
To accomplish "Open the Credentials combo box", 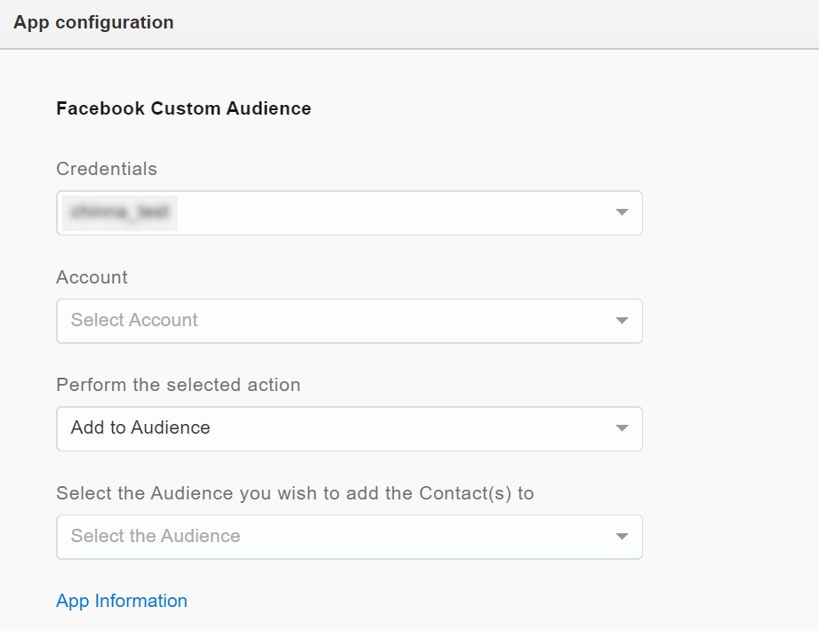I will pyautogui.click(x=373, y=213).
